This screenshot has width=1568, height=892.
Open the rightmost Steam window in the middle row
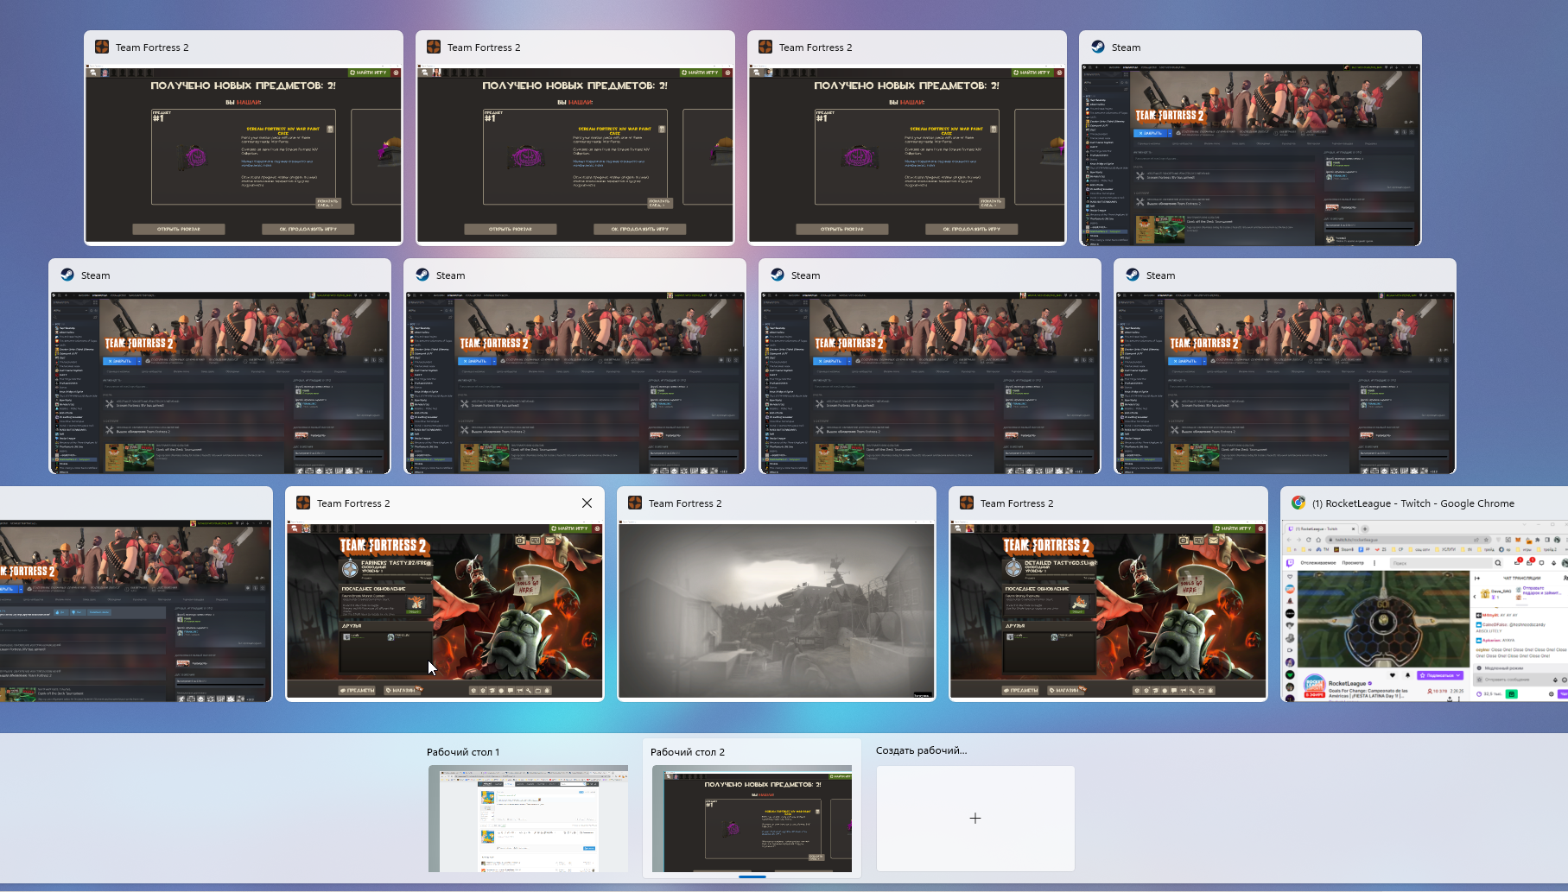(1286, 383)
